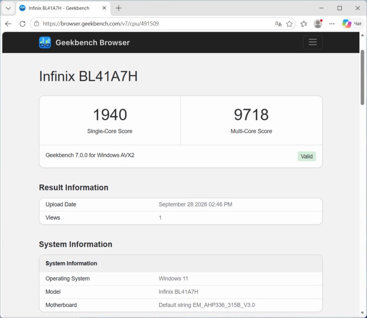This screenshot has width=367, height=318.
Task: Click the scrollbar down arrow
Action: pyautogui.click(x=362, y=313)
